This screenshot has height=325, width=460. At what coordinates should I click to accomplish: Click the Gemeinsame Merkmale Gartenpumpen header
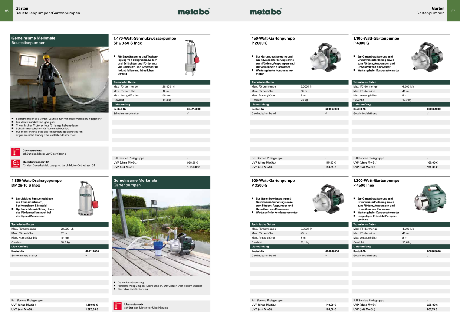(161, 183)
